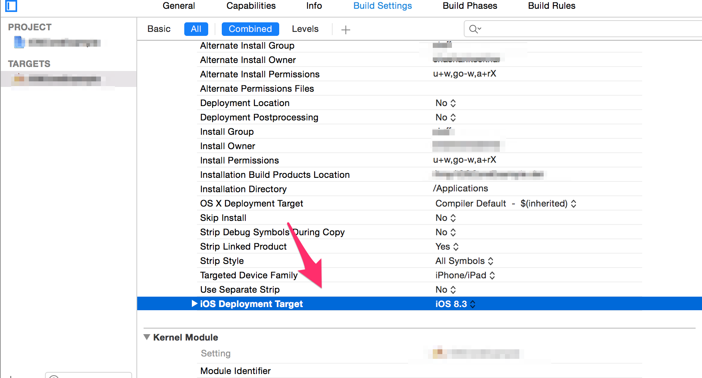Switch to the Info tab
This screenshot has width=702, height=378.
coord(314,6)
